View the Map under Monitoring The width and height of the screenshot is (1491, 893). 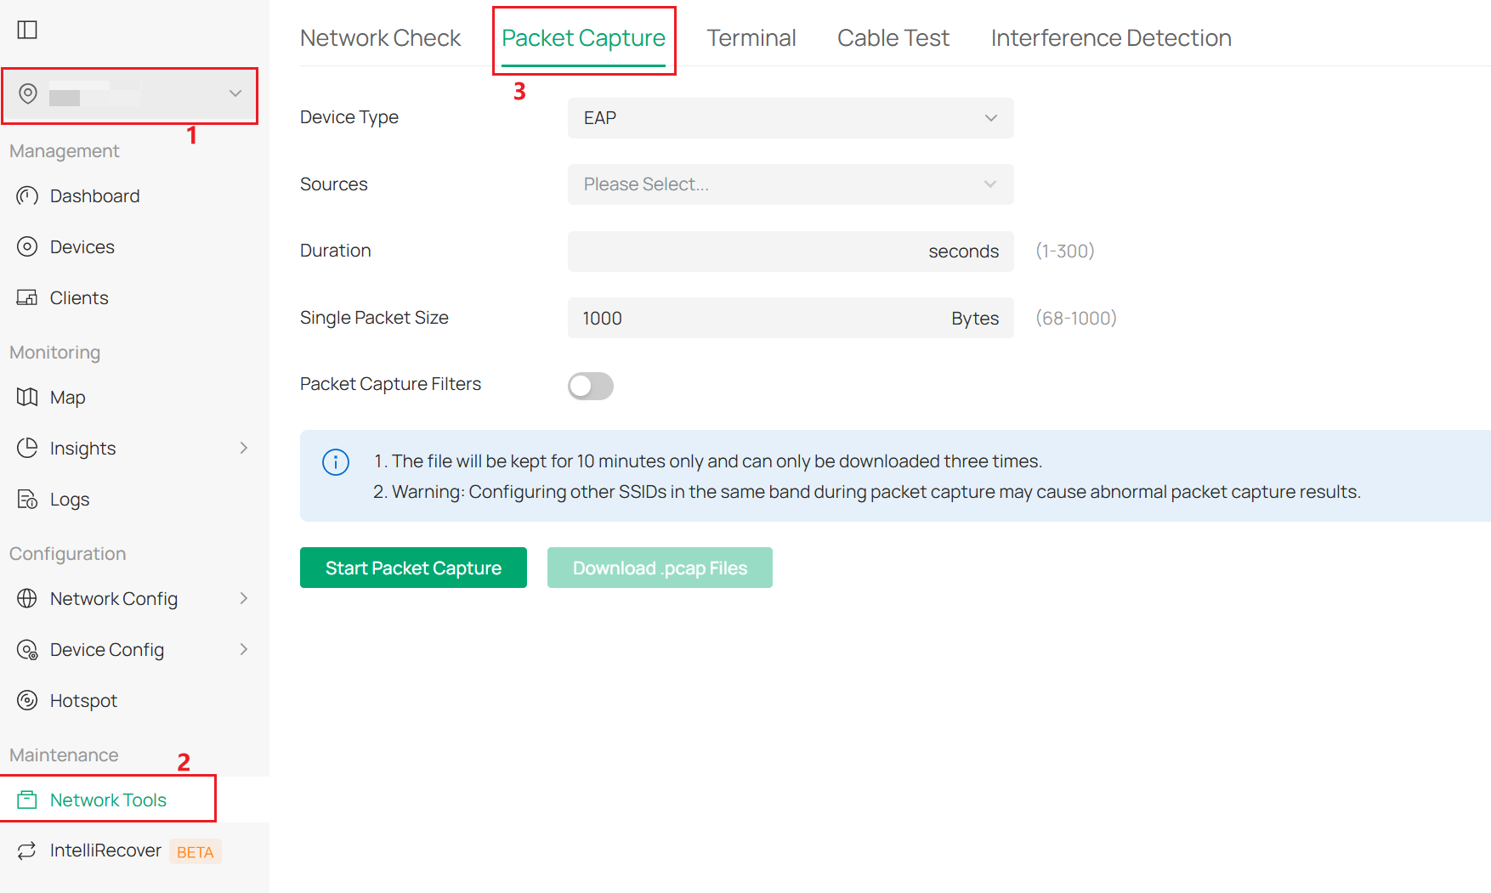point(67,397)
